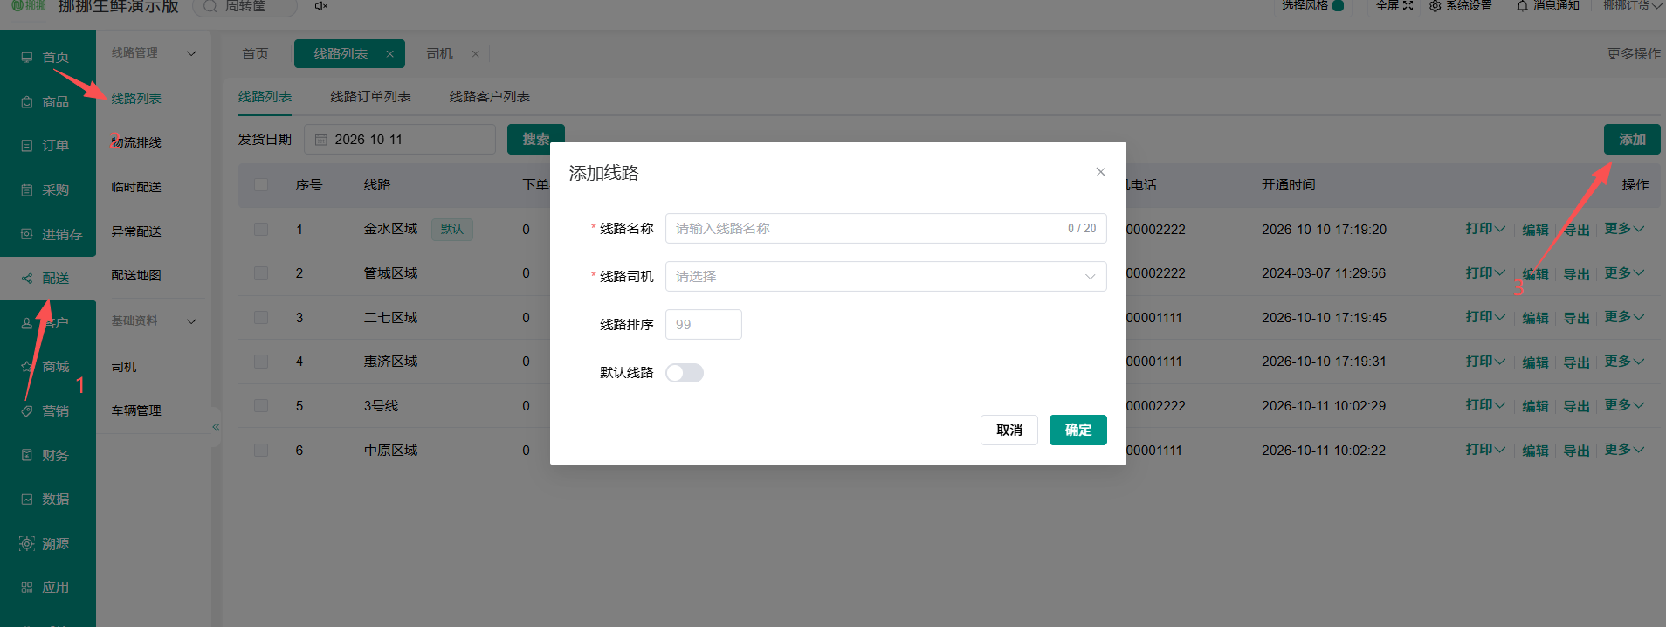
Task: Close the 线路列表 tab with its X
Action: (389, 54)
